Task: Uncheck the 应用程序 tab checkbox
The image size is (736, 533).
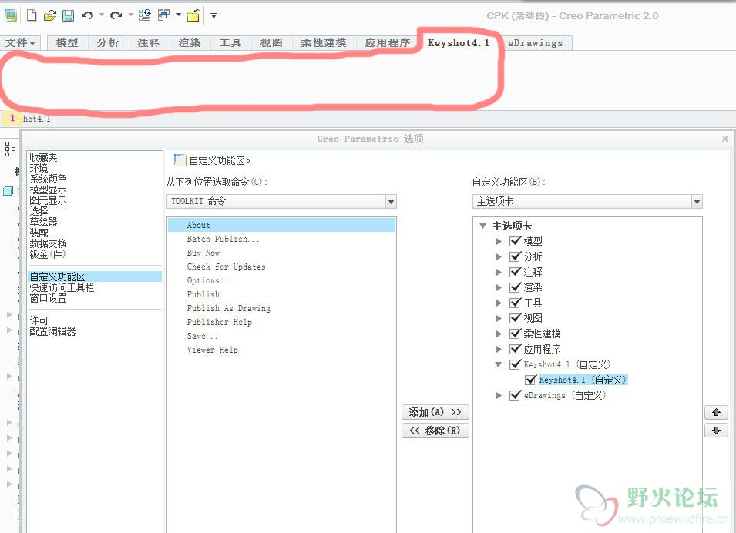Action: coord(516,349)
